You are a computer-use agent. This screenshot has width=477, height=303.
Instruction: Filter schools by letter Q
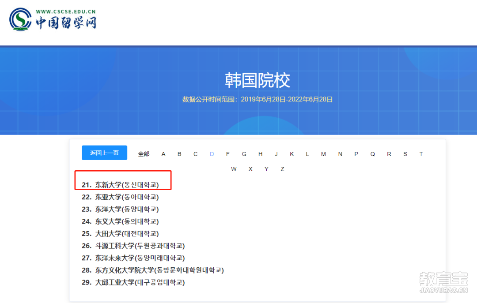373,154
